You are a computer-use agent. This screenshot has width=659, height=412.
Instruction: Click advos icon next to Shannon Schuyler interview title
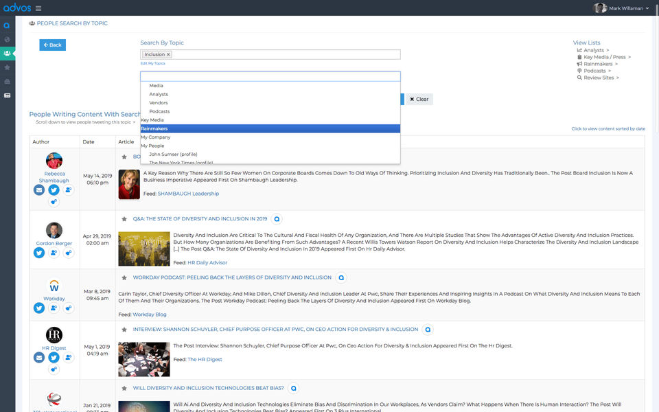tap(428, 330)
